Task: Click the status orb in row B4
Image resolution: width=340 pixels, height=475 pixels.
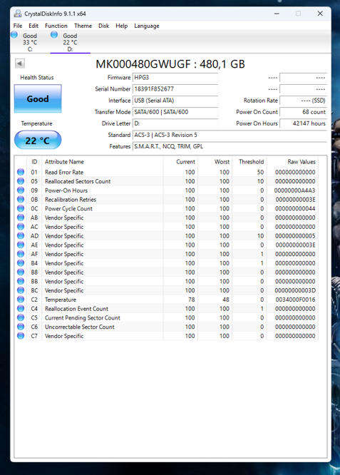Action: (x=21, y=263)
